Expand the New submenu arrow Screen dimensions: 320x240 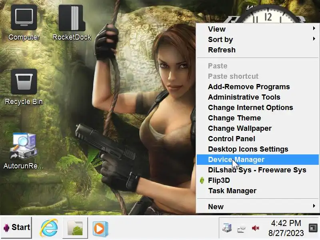(x=314, y=206)
